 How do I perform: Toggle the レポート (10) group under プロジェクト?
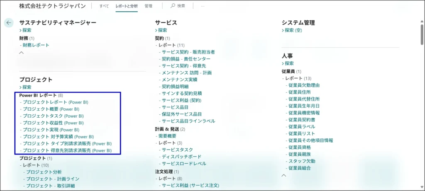[34, 165]
